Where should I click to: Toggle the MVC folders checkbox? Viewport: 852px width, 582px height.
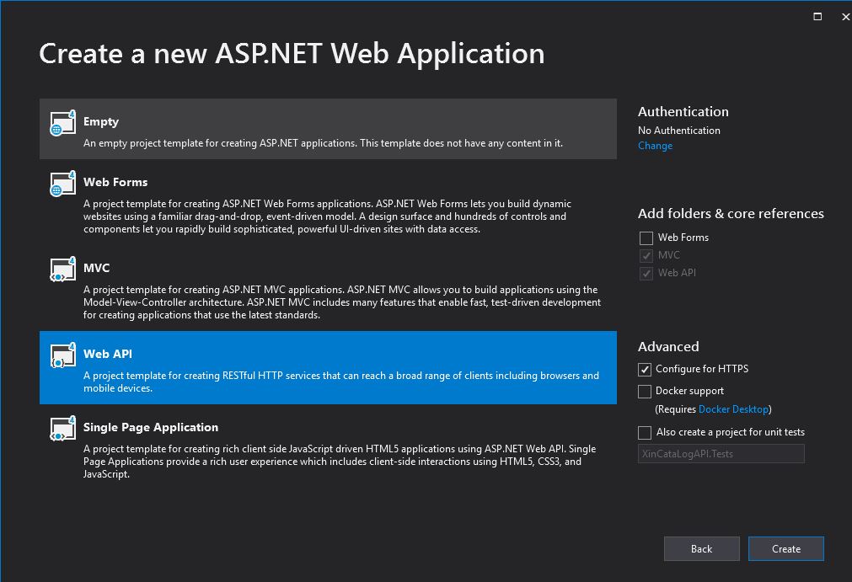[646, 256]
